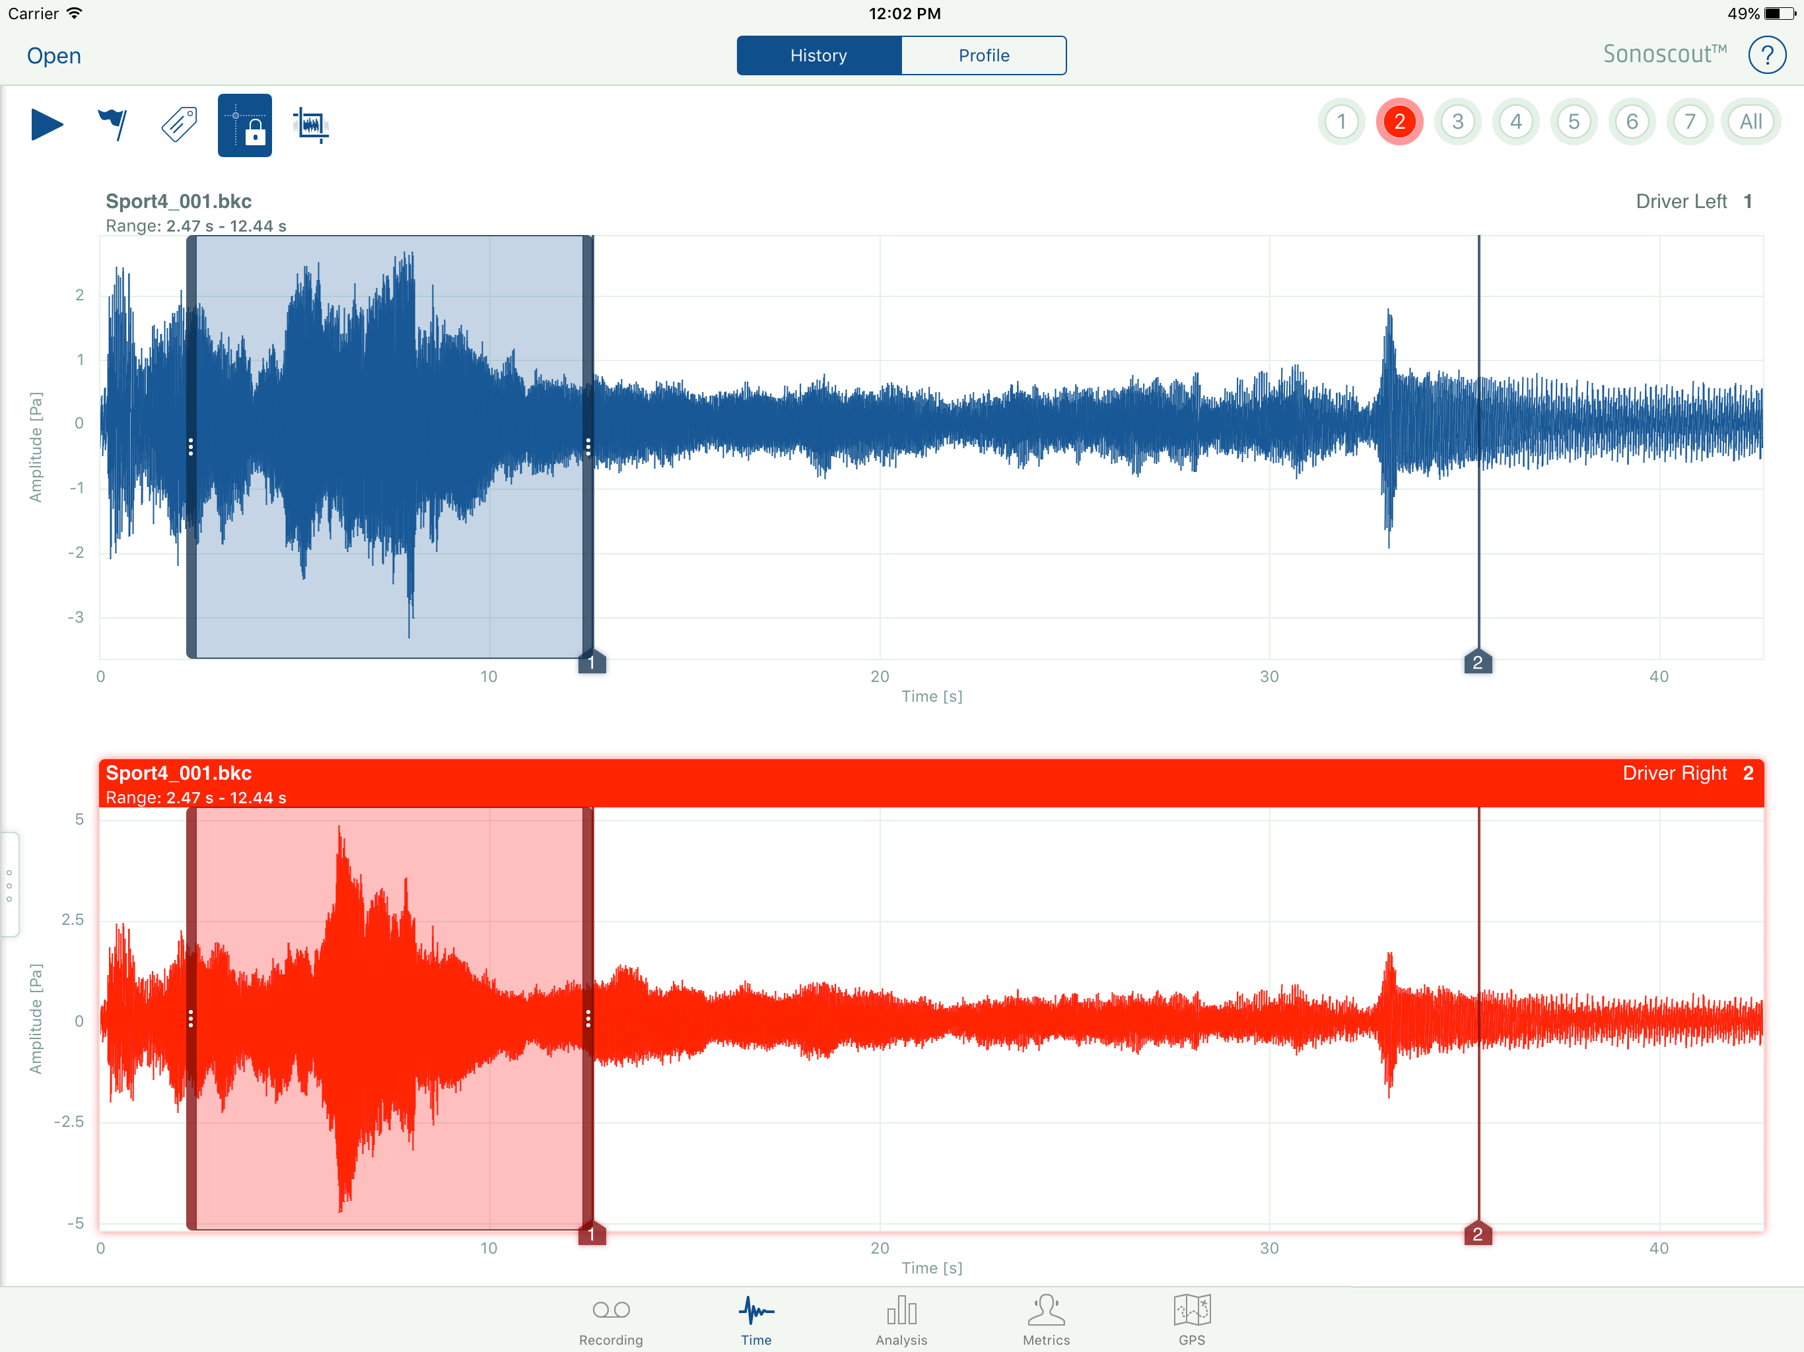Image resolution: width=1804 pixels, height=1352 pixels.
Task: Toggle channel 2 red circle
Action: click(x=1399, y=122)
